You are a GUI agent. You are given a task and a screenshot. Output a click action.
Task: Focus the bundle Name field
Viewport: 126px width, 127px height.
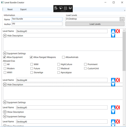(37, 19)
